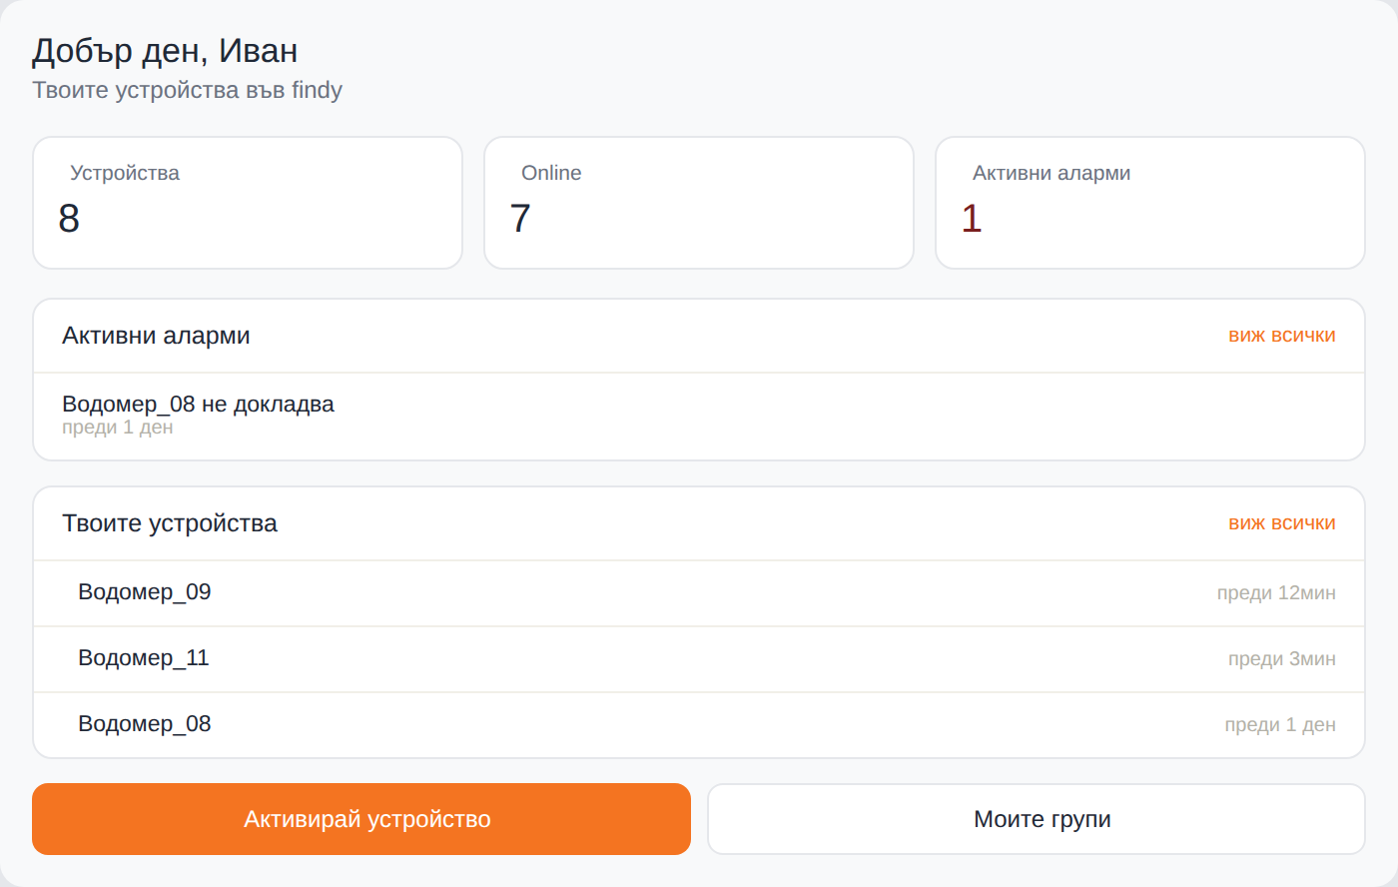
Task: Open "Моите групи"
Action: pos(1037,819)
